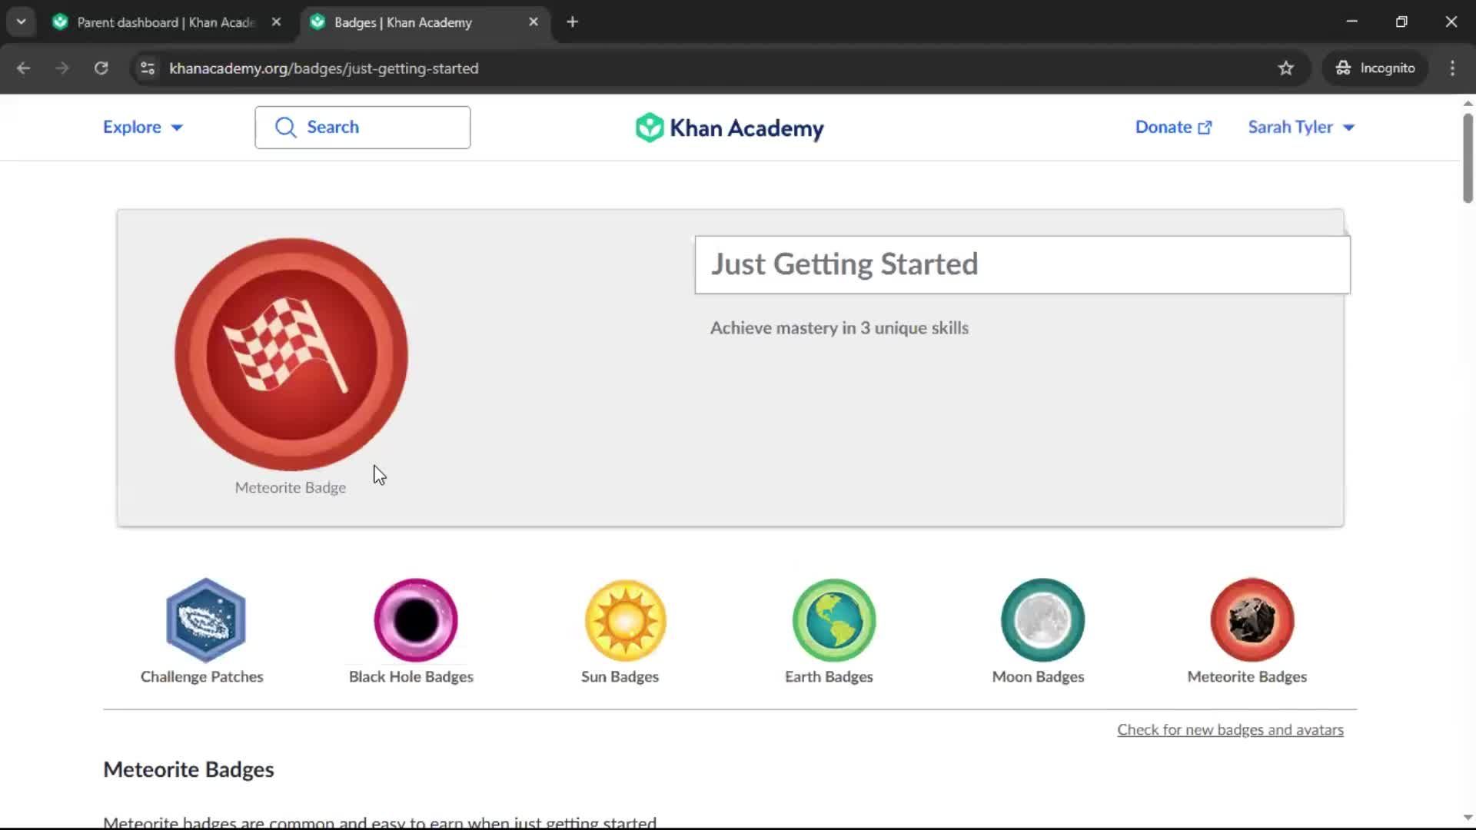Open the tab search dropdown arrow
The image size is (1476, 830).
pyautogui.click(x=22, y=22)
